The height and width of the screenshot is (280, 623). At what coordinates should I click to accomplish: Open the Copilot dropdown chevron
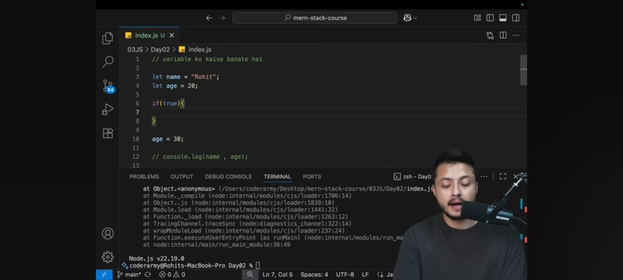[415, 18]
